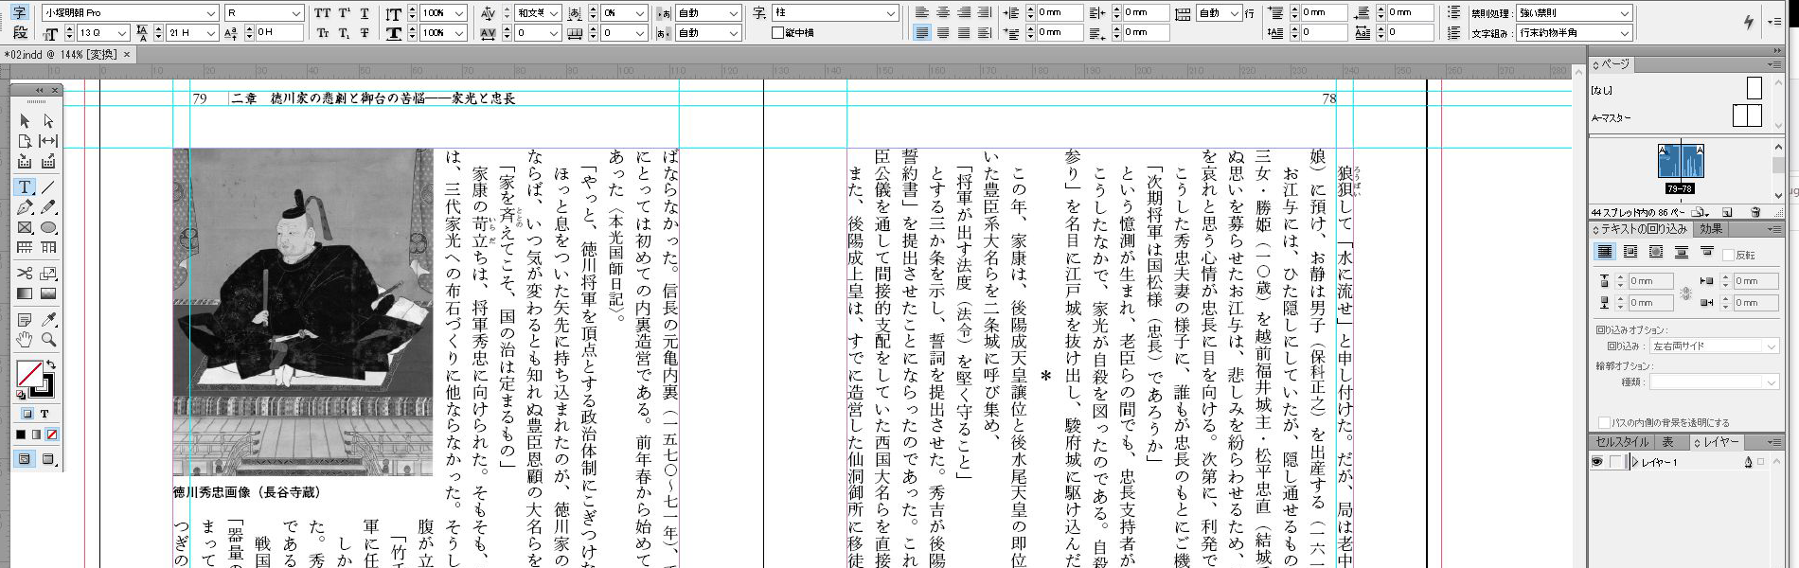Open the 和文等幅 kerning dropdown
The width and height of the screenshot is (1799, 568).
(555, 13)
